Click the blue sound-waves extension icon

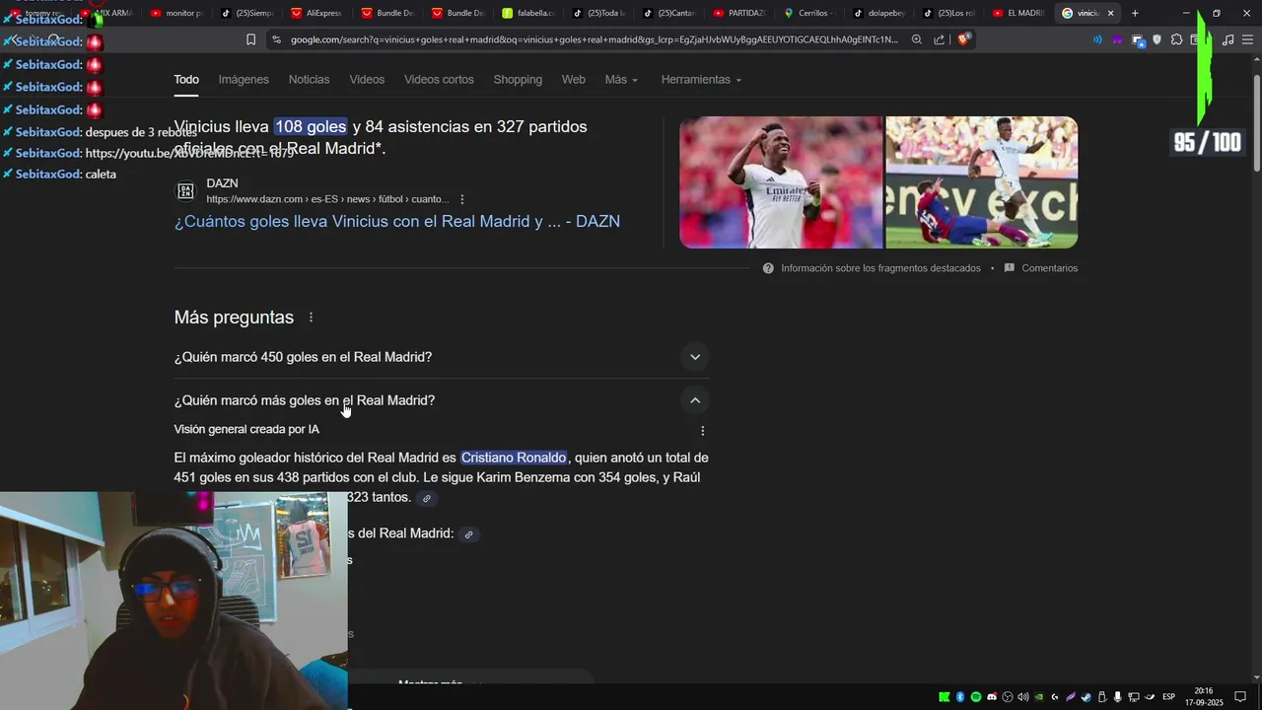pyautogui.click(x=1097, y=39)
